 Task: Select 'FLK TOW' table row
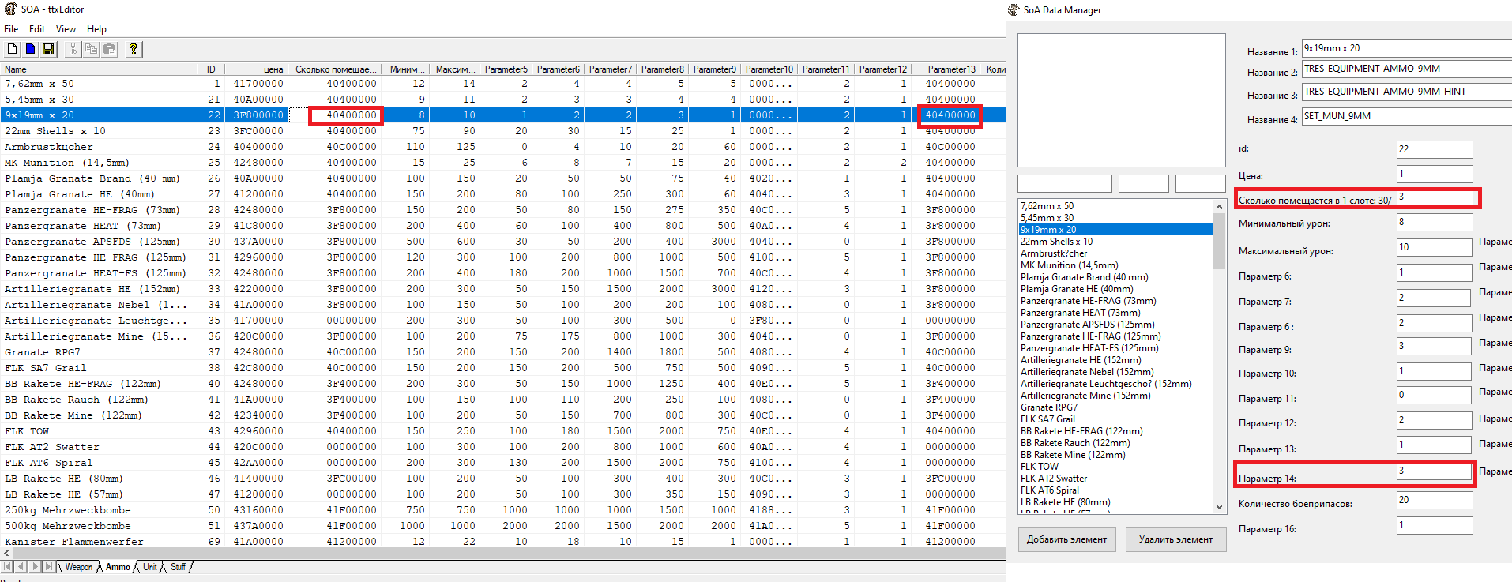coord(502,431)
